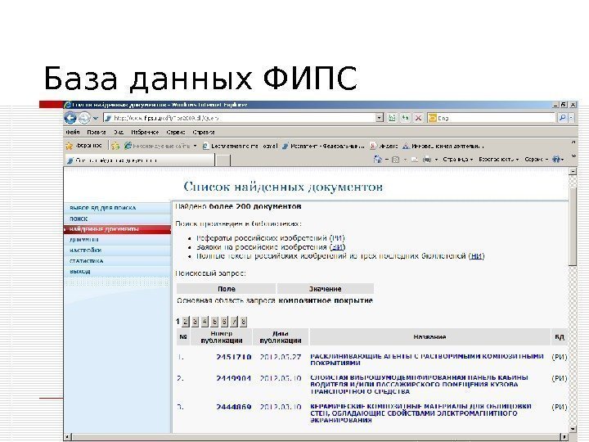Open search provider options dropdown arrow
This screenshot has width=589, height=442.
571,118
